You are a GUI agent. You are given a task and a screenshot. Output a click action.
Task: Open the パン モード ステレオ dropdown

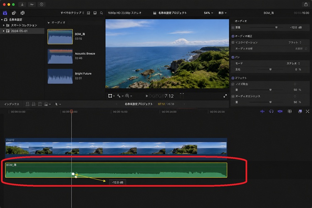click(293, 63)
